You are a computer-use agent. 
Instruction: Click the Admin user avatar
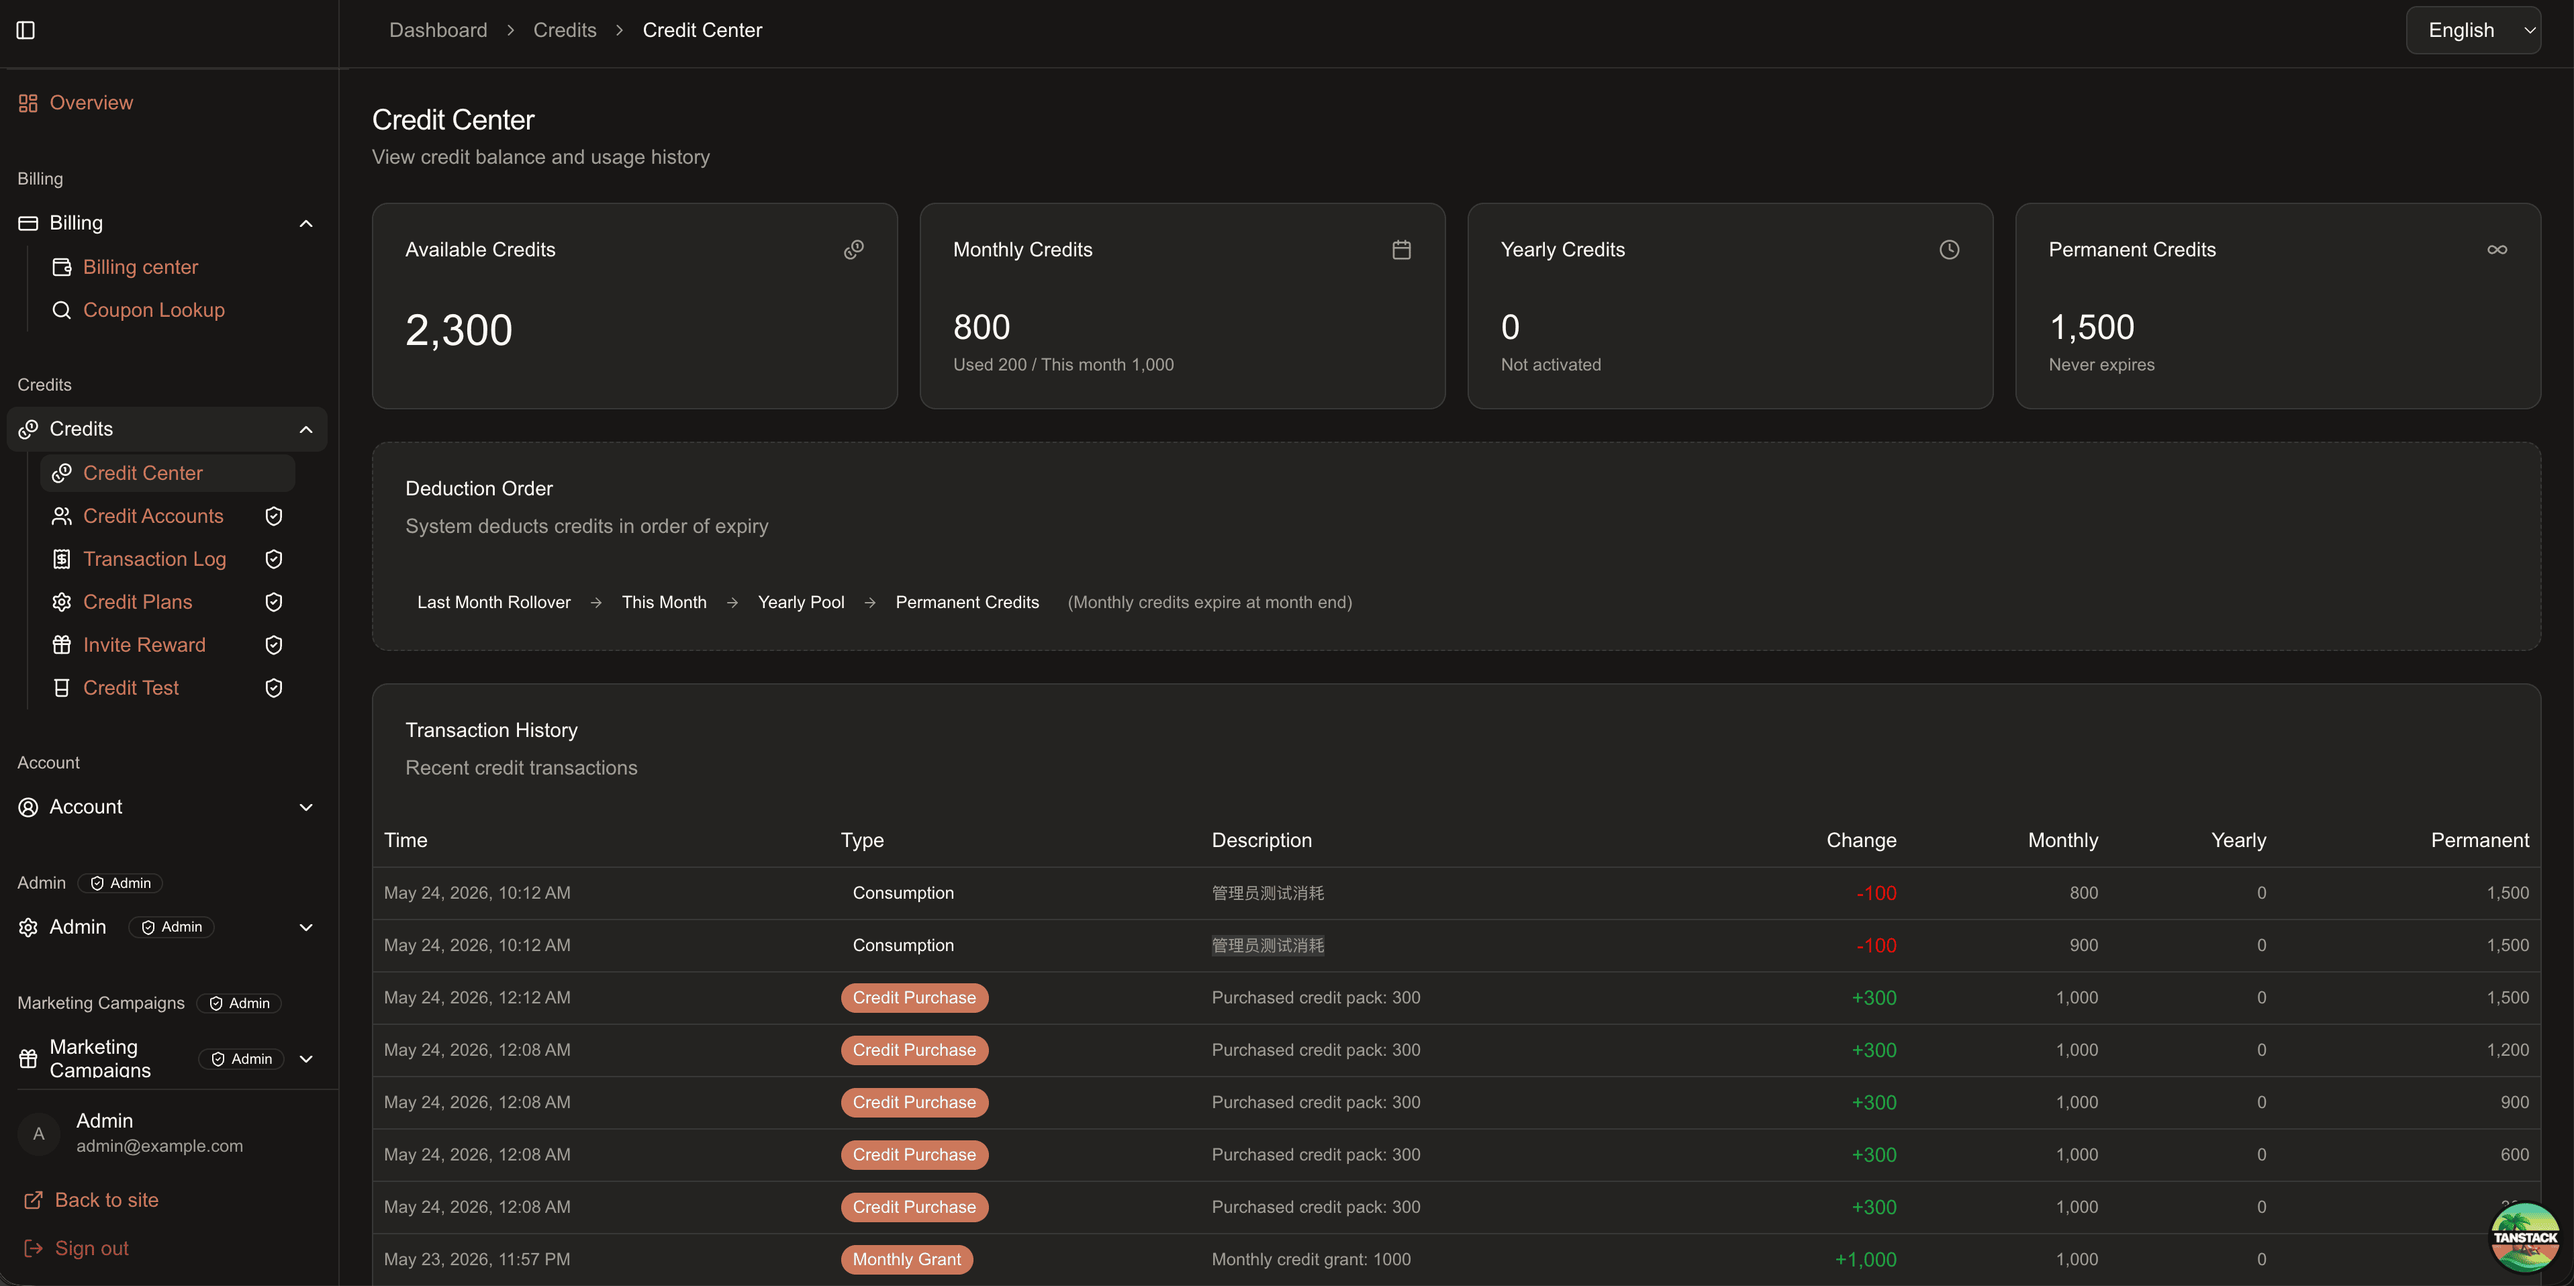click(39, 1133)
